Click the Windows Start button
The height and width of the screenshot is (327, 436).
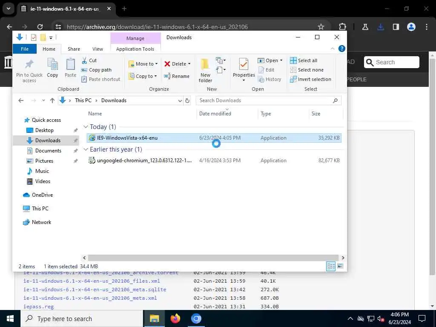click(x=10, y=318)
